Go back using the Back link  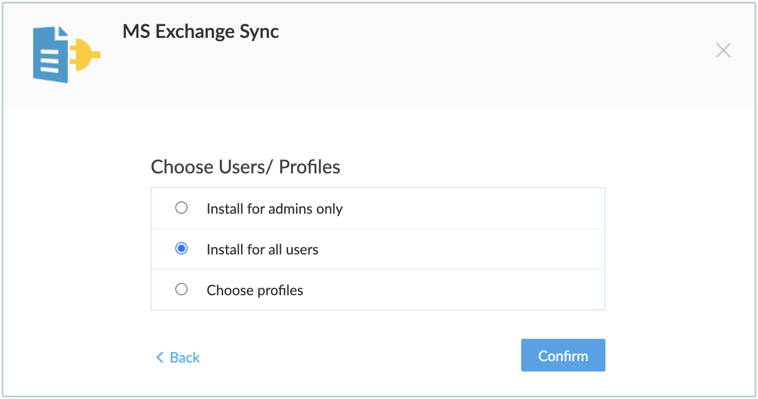(185, 357)
